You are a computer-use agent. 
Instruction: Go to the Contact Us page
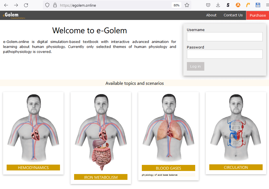click(x=233, y=15)
